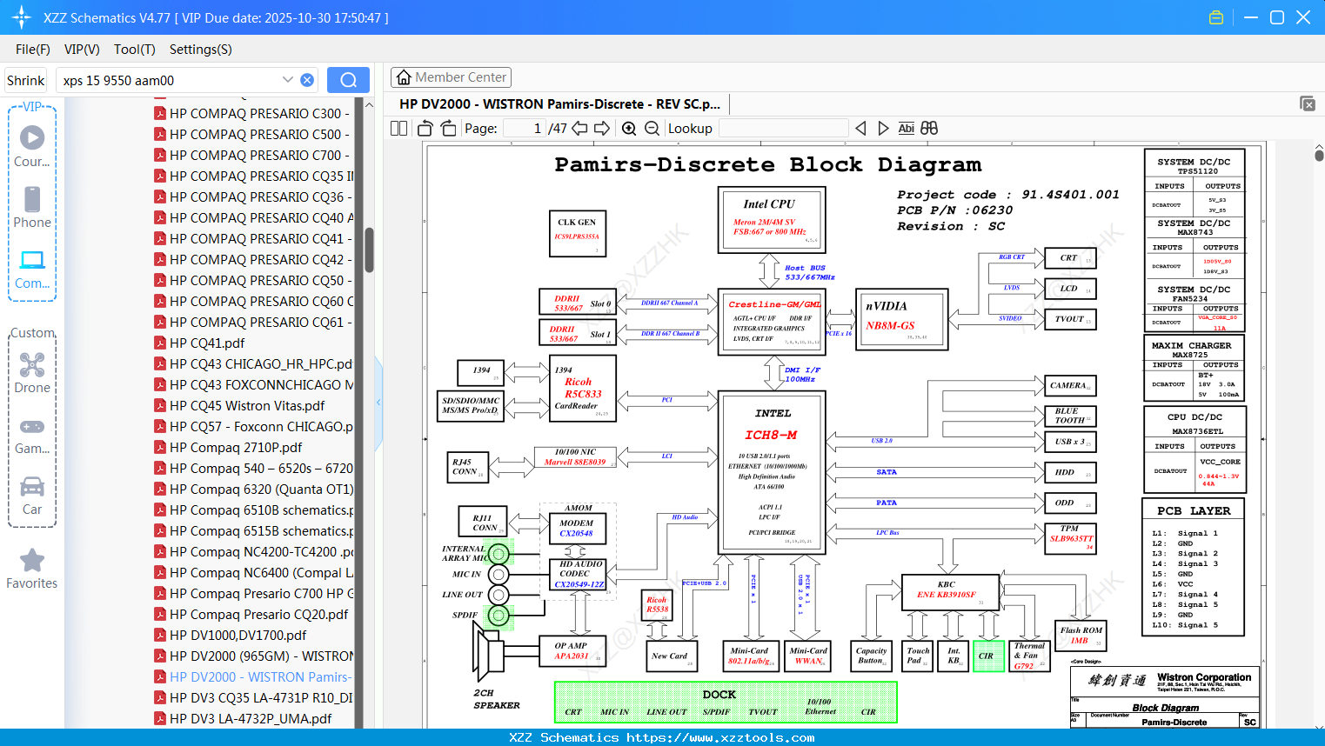This screenshot has width=1325, height=746.
Task: Select the Drone category
Action: coord(32,372)
